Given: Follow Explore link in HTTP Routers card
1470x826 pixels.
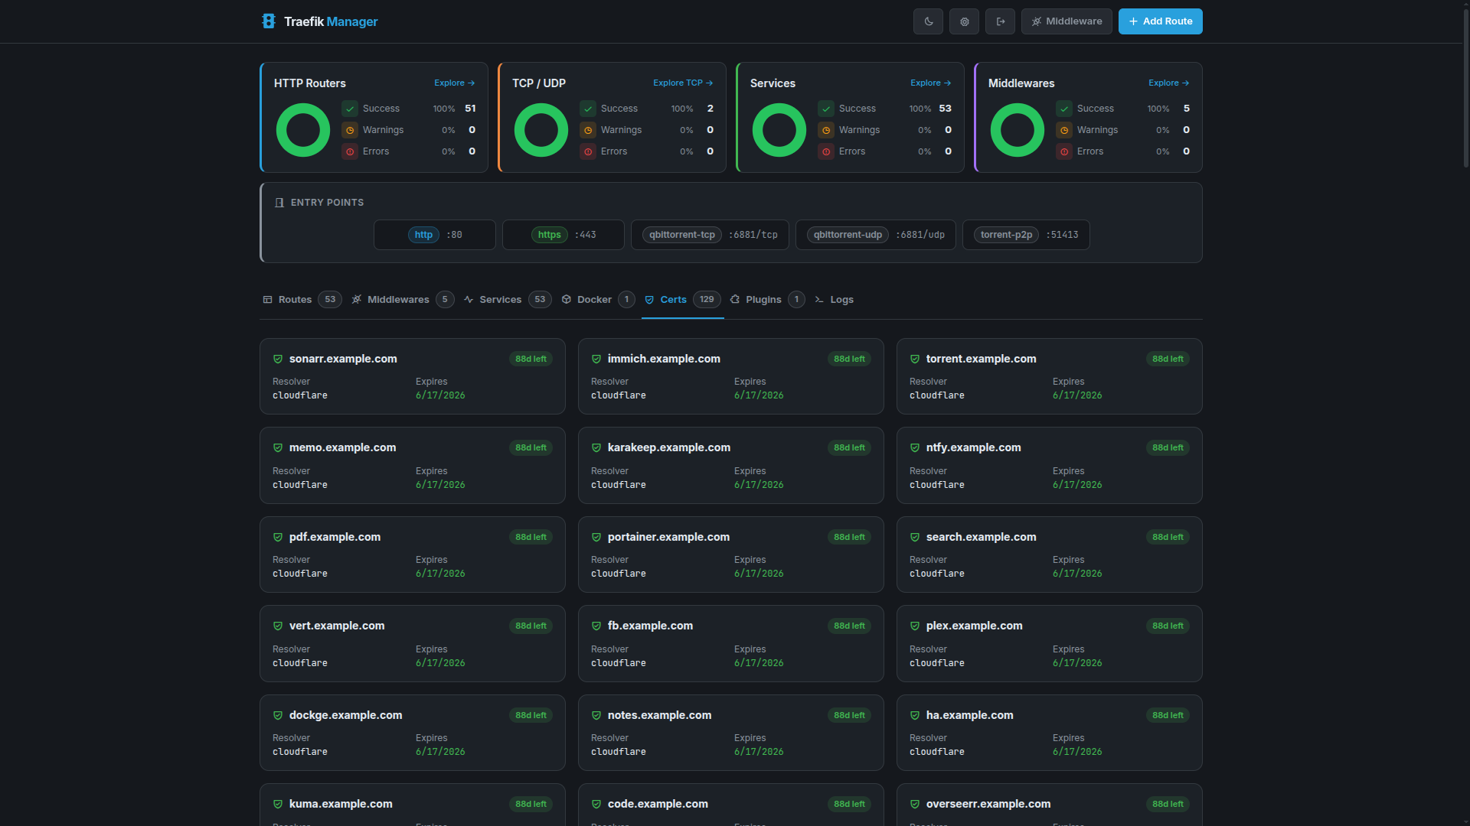Looking at the screenshot, I should (454, 83).
